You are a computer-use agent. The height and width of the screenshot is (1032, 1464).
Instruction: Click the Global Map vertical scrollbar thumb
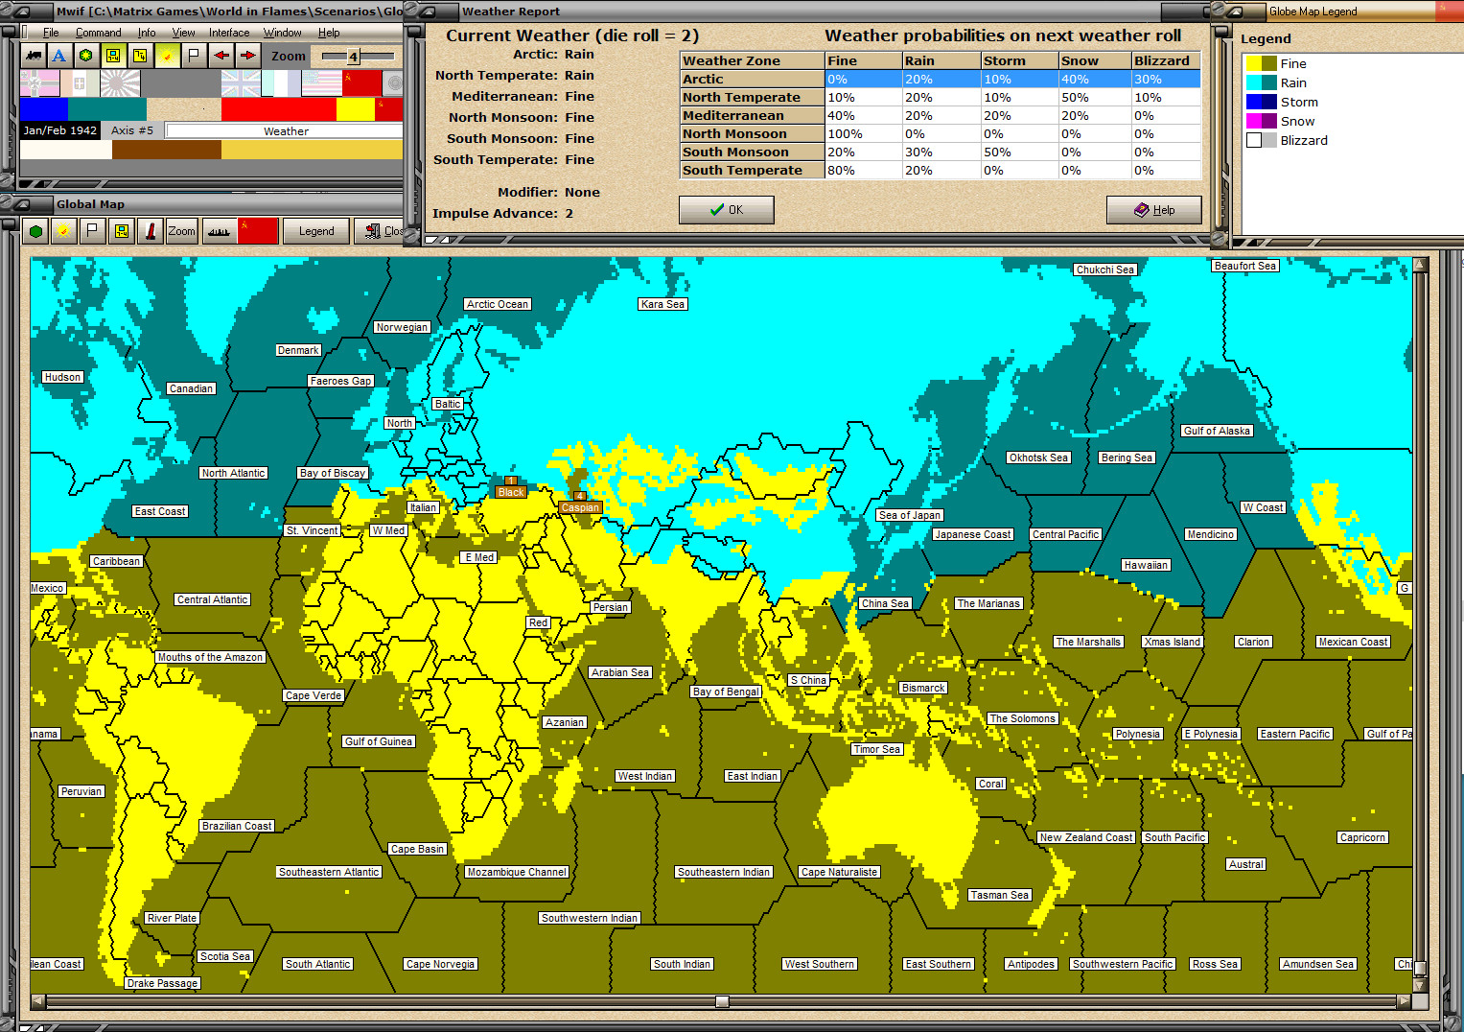tap(1420, 968)
